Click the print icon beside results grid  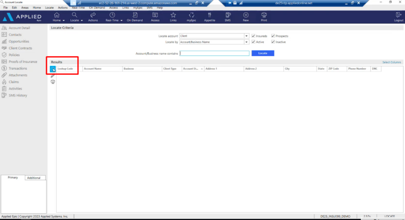click(x=53, y=82)
